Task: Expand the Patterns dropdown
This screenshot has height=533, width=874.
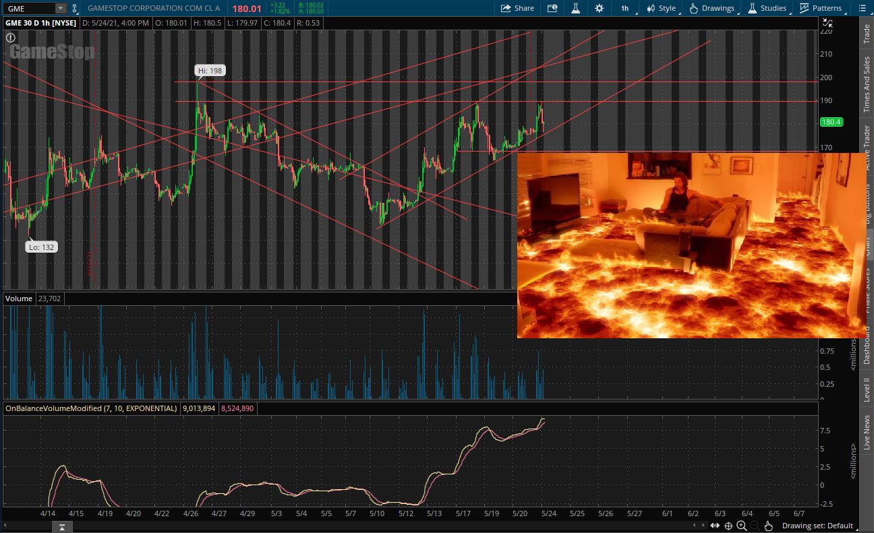Action: pos(821,8)
